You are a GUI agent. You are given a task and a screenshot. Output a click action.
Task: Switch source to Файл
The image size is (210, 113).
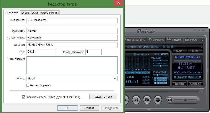pos(164,54)
